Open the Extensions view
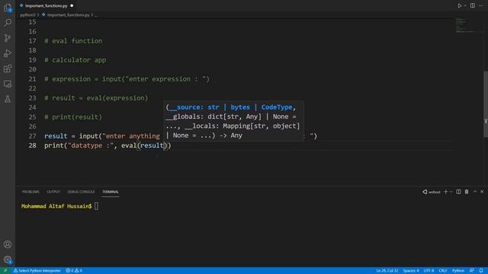The width and height of the screenshot is (488, 274). [x=8, y=68]
